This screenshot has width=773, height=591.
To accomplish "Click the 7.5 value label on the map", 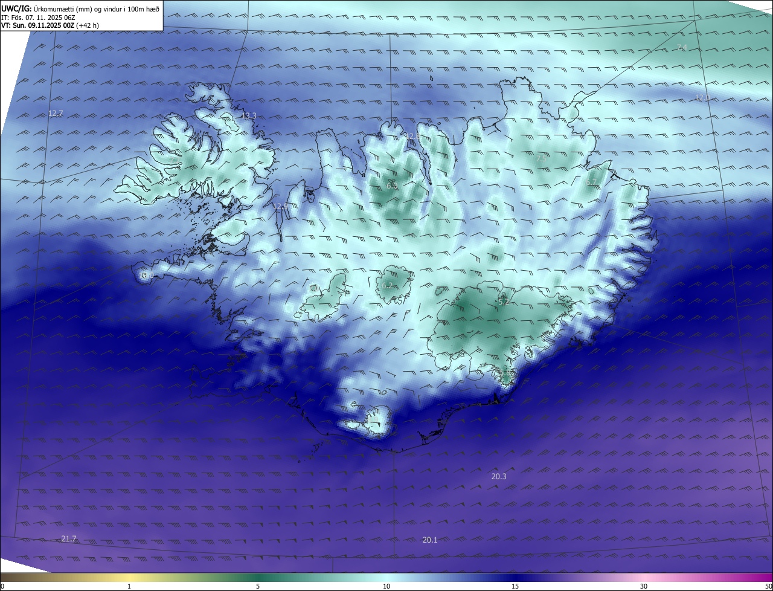I will [542, 158].
